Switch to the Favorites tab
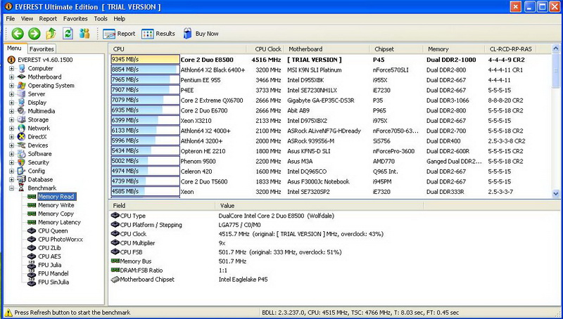Image resolution: width=563 pixels, height=319 pixels. point(42,48)
